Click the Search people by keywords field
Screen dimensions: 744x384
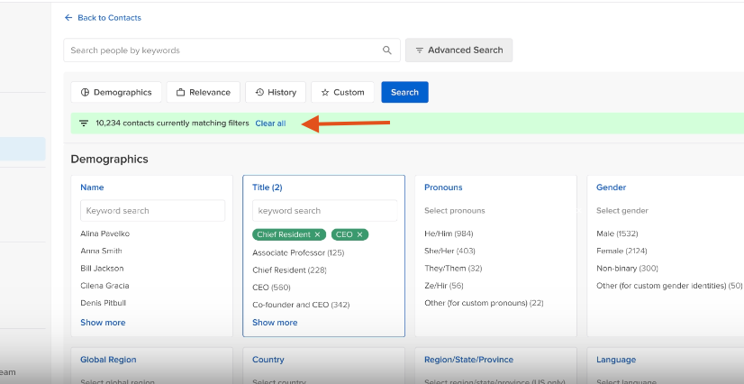[231, 50]
